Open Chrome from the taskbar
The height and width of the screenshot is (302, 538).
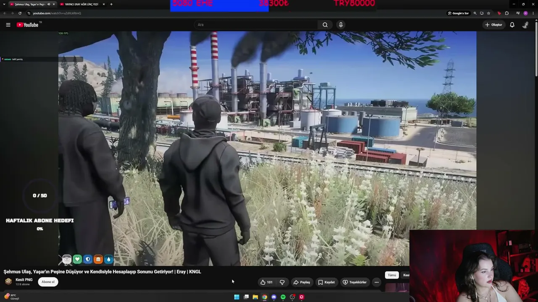[264, 297]
